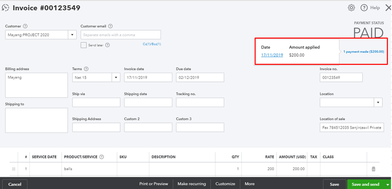Click the Shipping to text box
Viewport: 392px width, 189px height.
point(36,121)
